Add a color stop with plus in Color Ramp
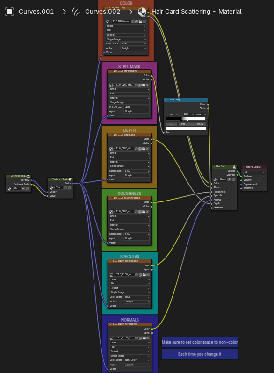 click(167, 115)
